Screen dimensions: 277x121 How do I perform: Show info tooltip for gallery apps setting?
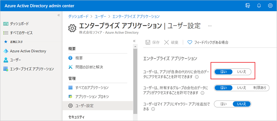tap(153, 109)
